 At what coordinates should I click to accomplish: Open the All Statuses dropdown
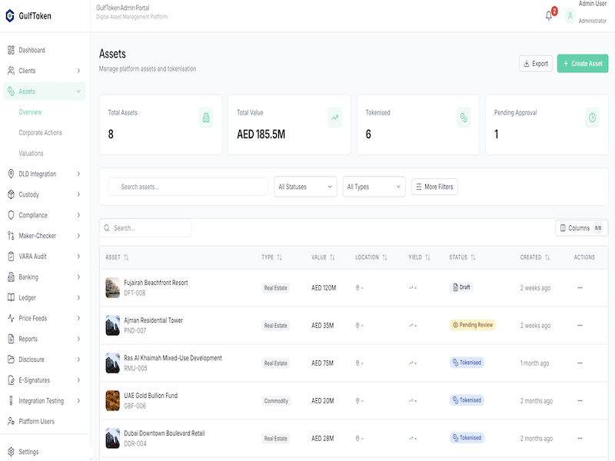click(x=305, y=187)
